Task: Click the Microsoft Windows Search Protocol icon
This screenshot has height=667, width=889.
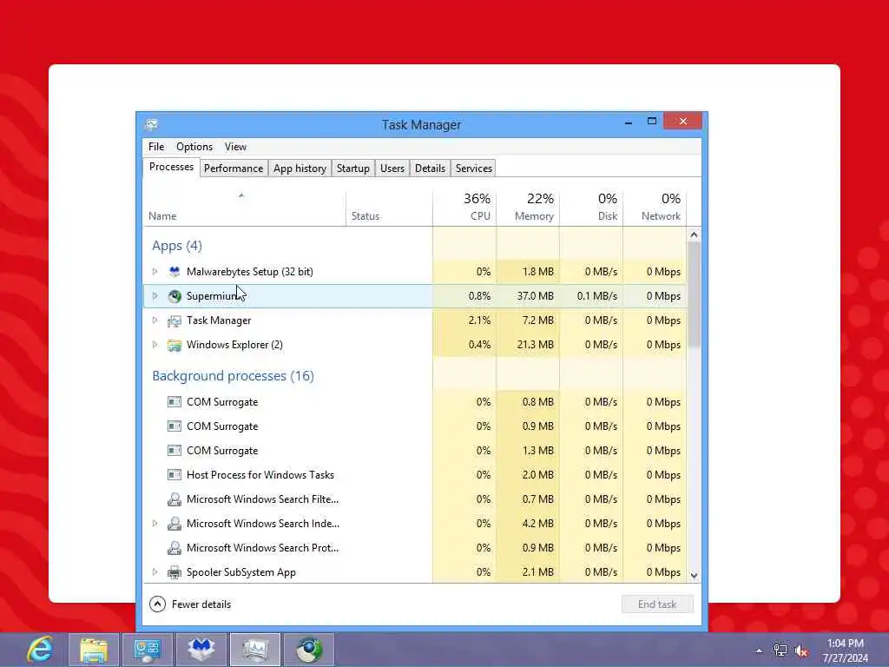Action: [x=174, y=548]
